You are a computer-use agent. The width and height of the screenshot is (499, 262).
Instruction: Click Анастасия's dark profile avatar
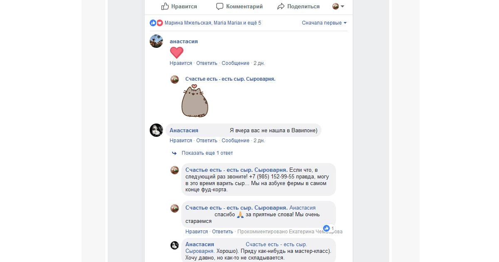156,130
